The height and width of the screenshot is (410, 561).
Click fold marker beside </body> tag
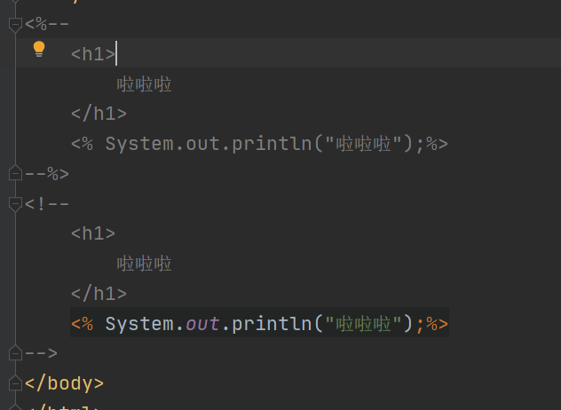pos(15,383)
